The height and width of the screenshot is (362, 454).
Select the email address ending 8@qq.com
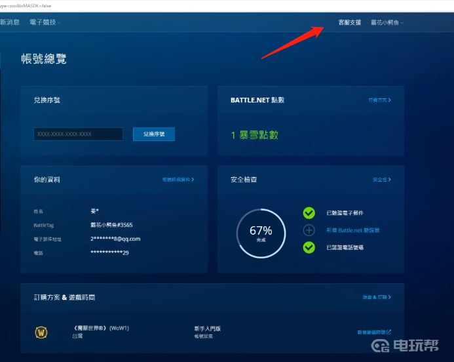(115, 239)
